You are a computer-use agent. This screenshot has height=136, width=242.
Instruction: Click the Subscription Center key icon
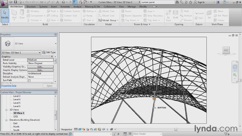[x=182, y=2]
